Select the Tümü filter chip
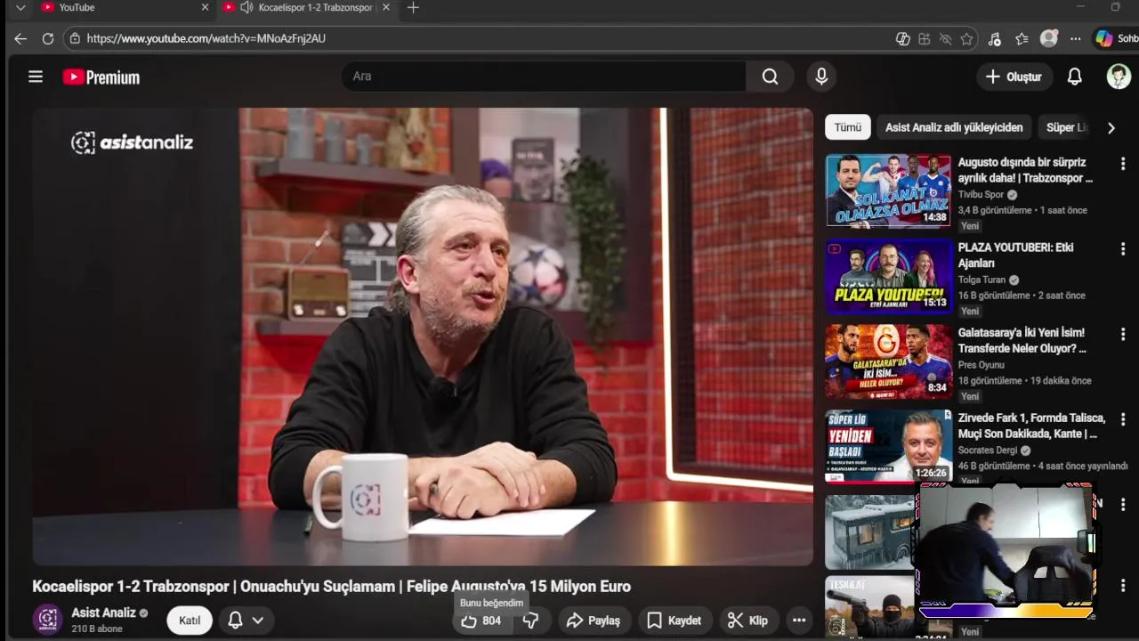 click(847, 127)
